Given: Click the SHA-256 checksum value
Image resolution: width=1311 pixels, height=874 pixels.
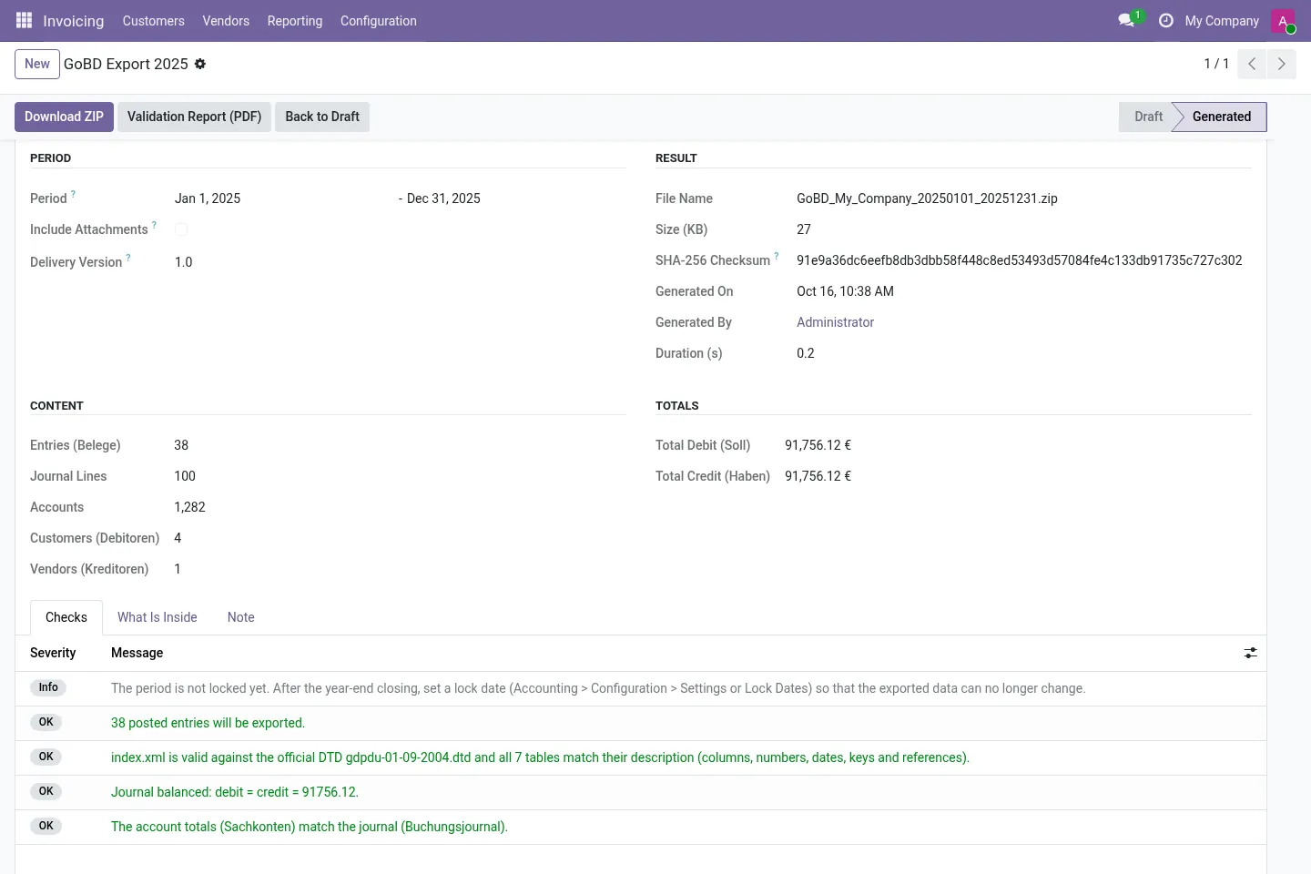Looking at the screenshot, I should pos(1020,260).
